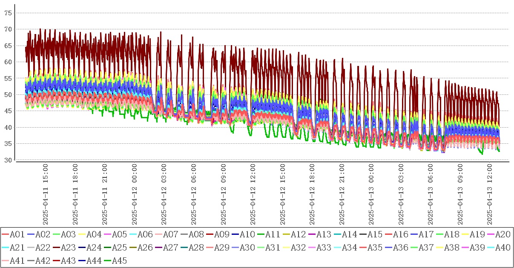Viewport: 514px width, 268px height.
Task: Click the 75 value on the y-axis
Action: point(7,13)
